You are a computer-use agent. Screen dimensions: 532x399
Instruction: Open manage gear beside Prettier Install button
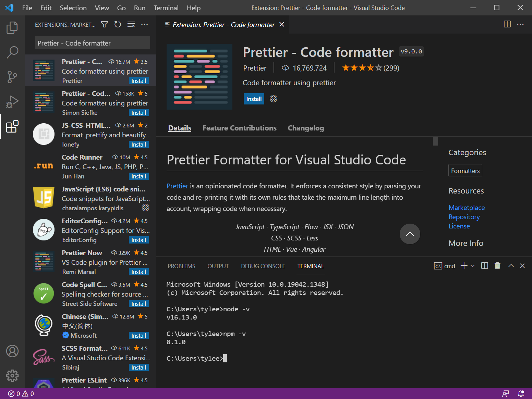[x=273, y=99]
